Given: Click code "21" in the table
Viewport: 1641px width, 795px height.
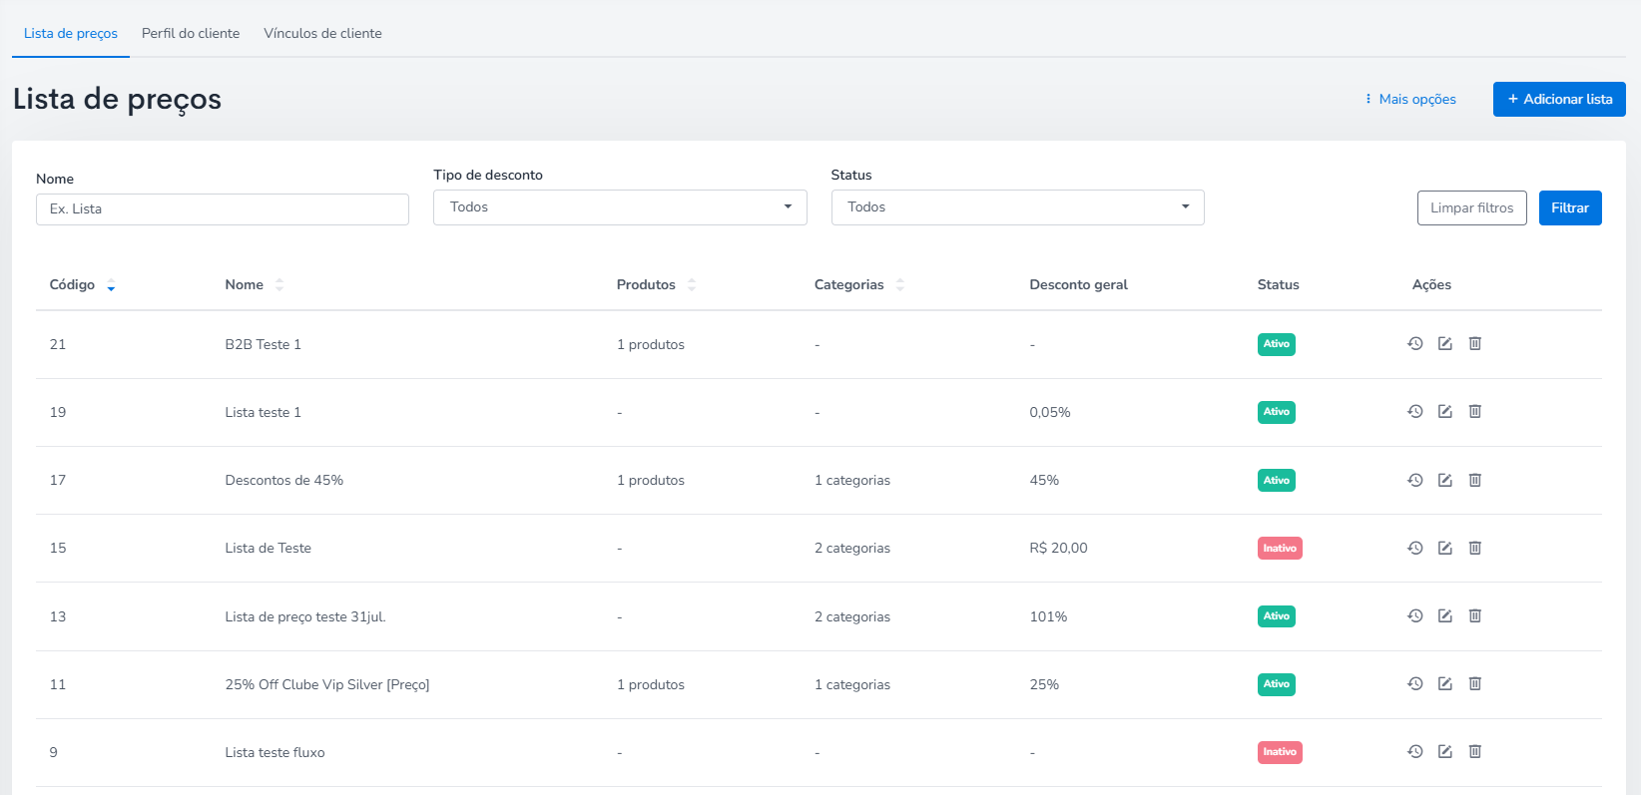Looking at the screenshot, I should click(58, 344).
